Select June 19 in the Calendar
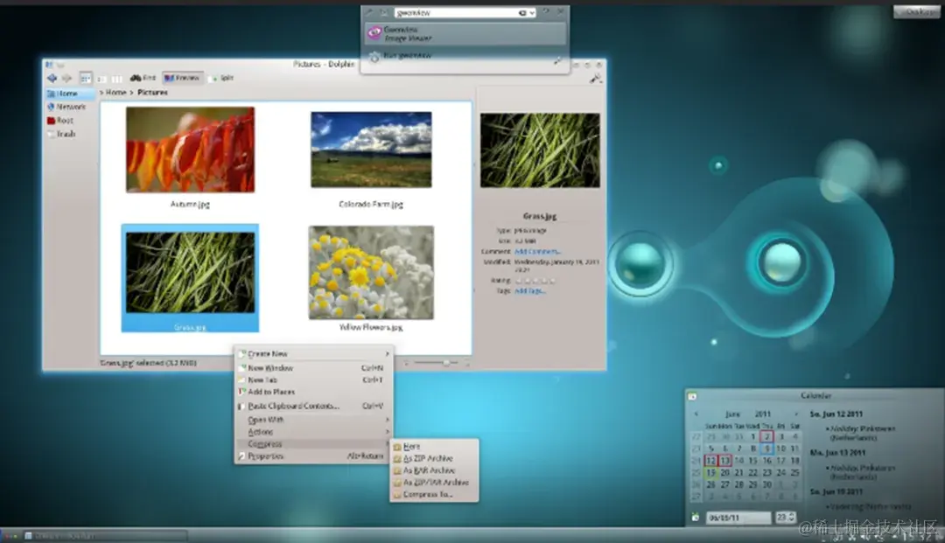 click(710, 472)
